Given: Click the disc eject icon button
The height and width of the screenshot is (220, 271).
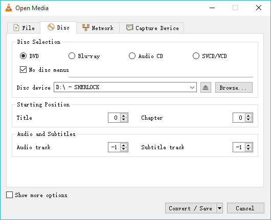Looking at the screenshot, I should click(206, 88).
